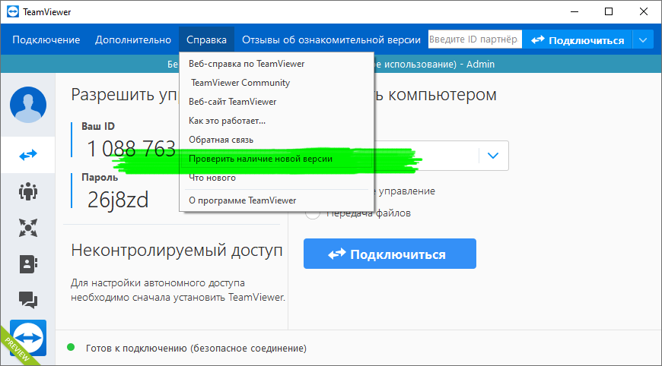
Task: Click the password value 26j8zd
Action: 118,200
